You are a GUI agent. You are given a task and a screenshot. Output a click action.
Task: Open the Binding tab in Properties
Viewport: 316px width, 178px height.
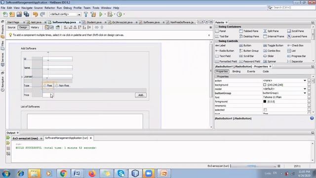237,71
